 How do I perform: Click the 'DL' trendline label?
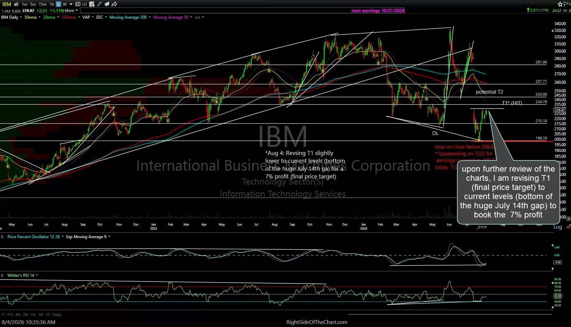point(435,133)
